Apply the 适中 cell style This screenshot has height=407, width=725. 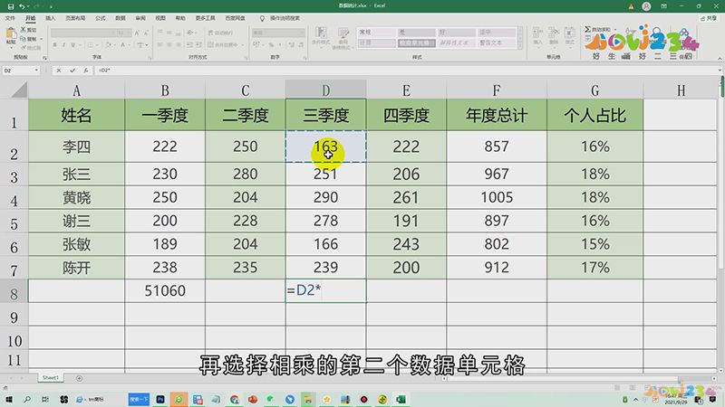497,33
